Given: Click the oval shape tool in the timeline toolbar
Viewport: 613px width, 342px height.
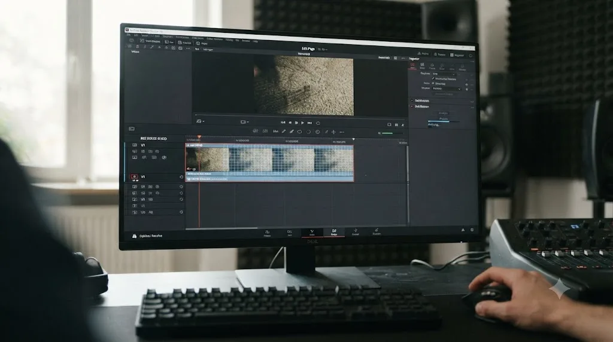Looking at the screenshot, I should [x=299, y=132].
